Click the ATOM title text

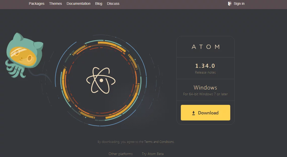coord(206,47)
